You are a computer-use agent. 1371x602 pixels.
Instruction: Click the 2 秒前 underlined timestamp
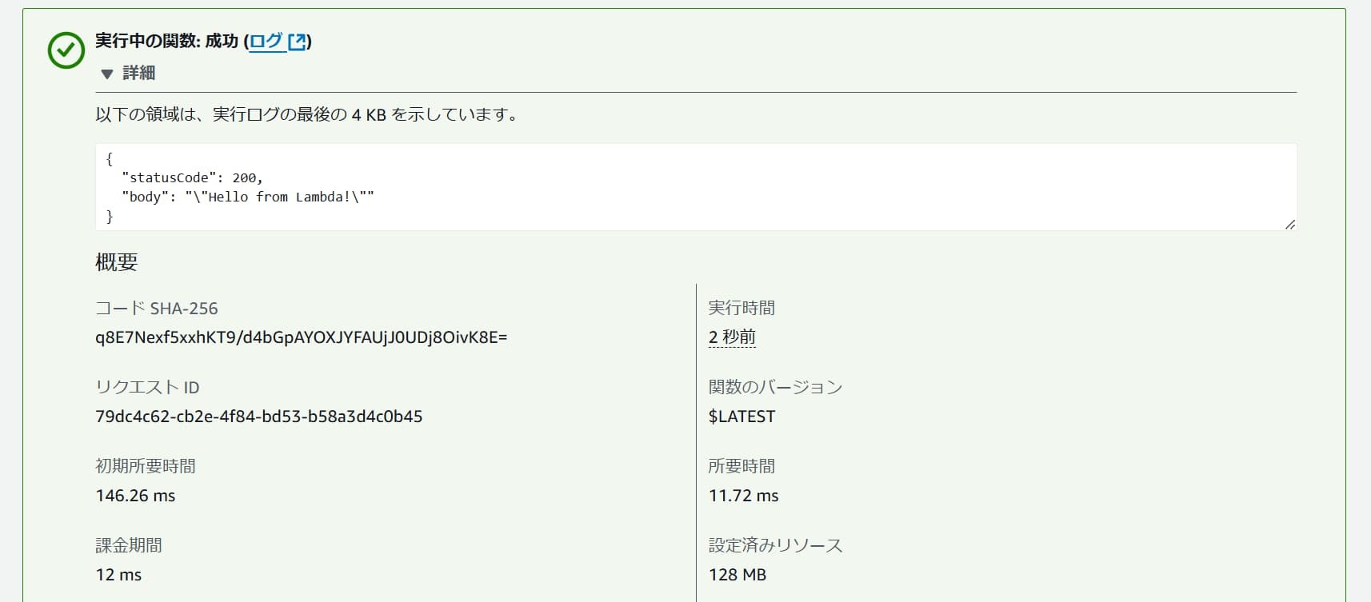click(x=732, y=337)
